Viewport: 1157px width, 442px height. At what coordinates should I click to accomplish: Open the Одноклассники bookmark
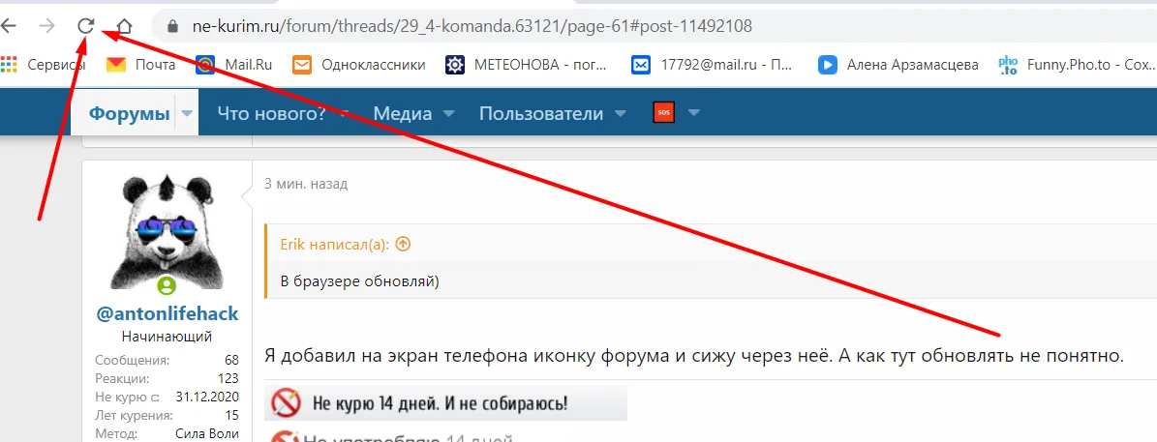[x=359, y=65]
